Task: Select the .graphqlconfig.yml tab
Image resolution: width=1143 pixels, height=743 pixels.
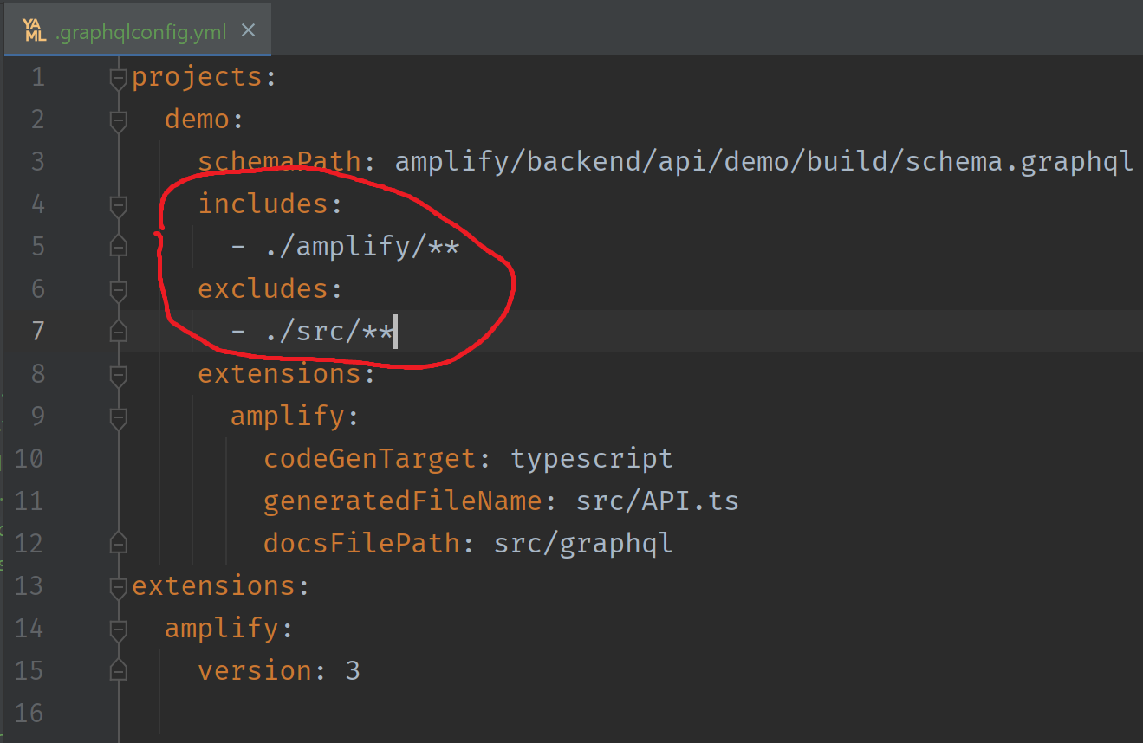Action: point(143,28)
